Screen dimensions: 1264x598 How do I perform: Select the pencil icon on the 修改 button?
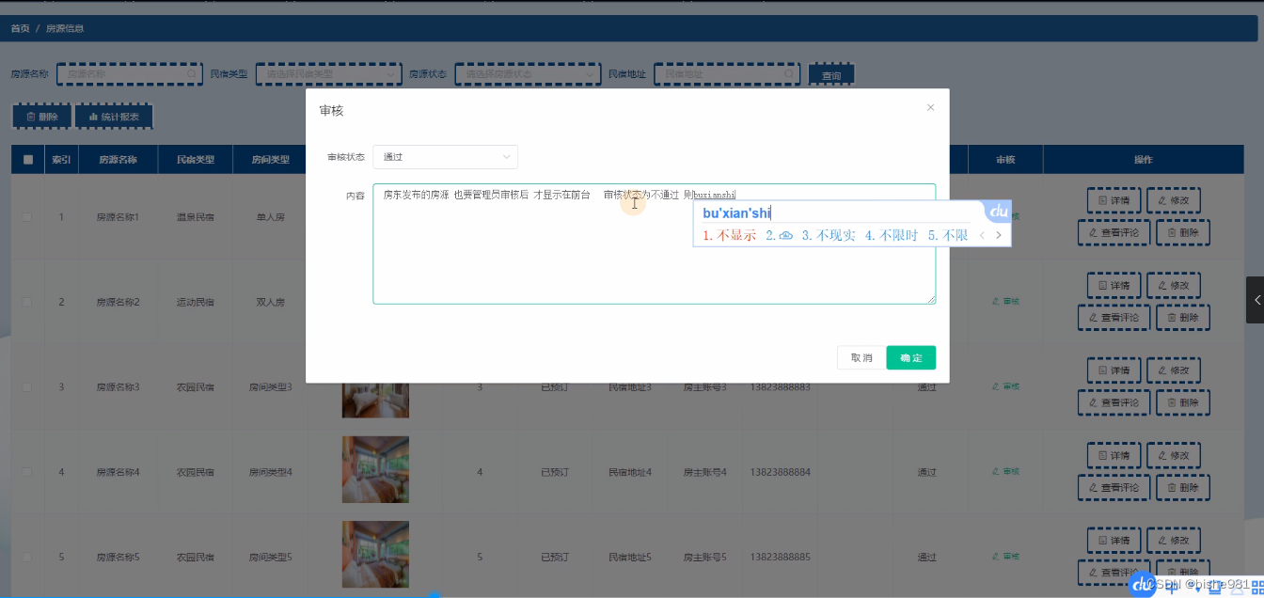click(1161, 200)
